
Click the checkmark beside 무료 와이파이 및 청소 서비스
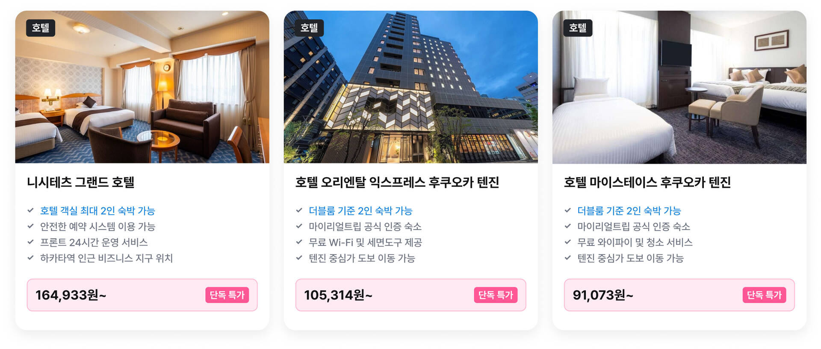(567, 242)
